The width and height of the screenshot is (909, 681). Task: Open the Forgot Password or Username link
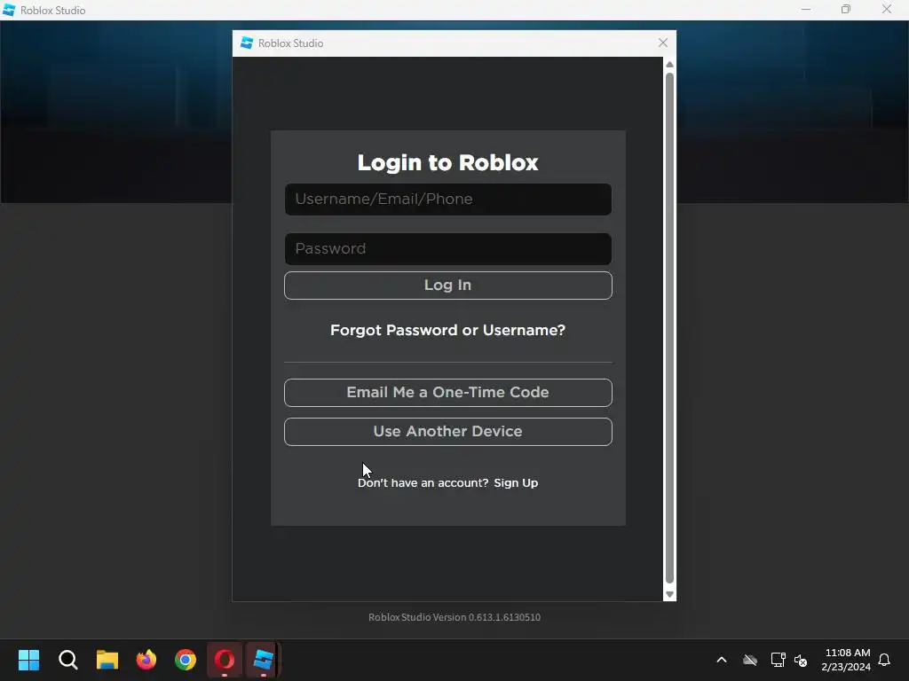click(447, 330)
